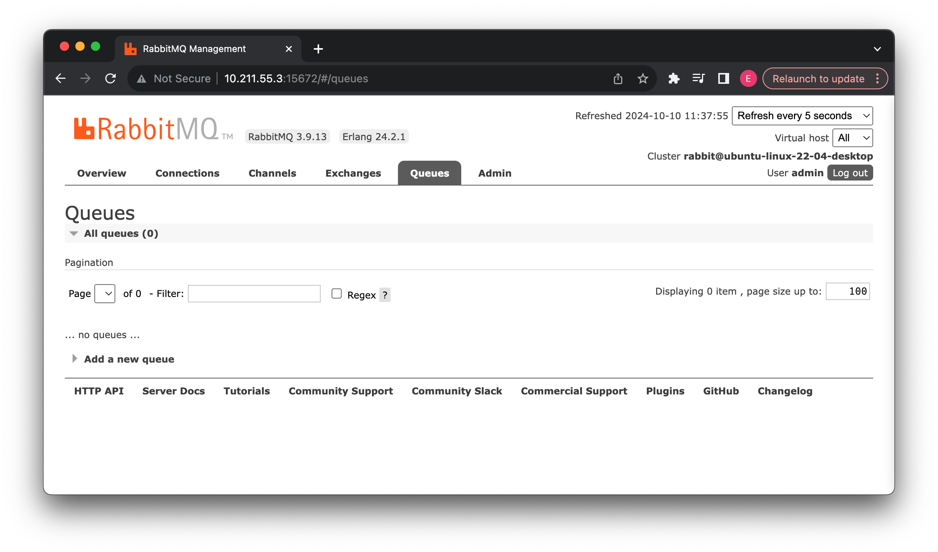938x552 pixels.
Task: Open the Community Slack link
Action: click(x=456, y=391)
